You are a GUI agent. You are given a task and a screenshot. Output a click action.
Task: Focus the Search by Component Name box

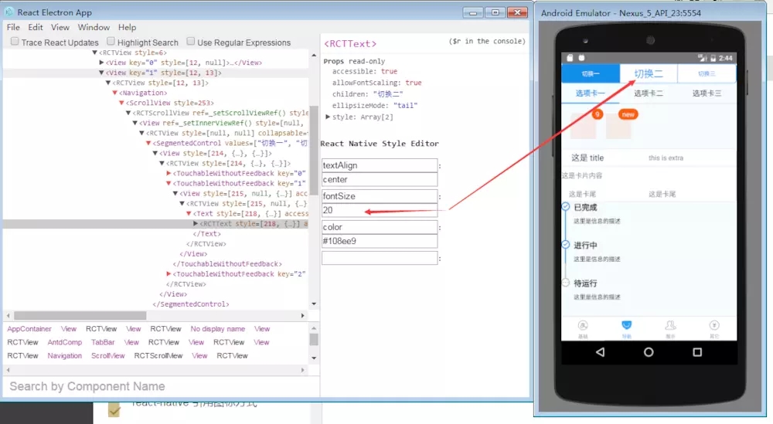(x=162, y=387)
